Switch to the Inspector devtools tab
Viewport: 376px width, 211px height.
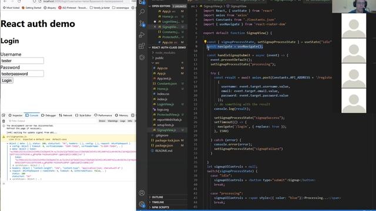point(16,115)
